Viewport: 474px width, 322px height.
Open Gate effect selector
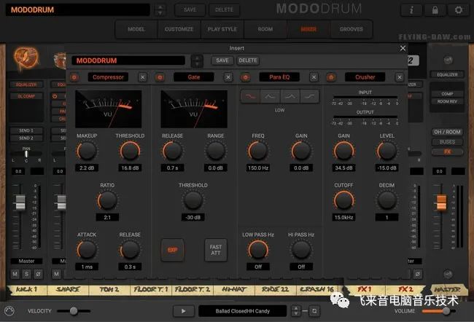point(193,77)
